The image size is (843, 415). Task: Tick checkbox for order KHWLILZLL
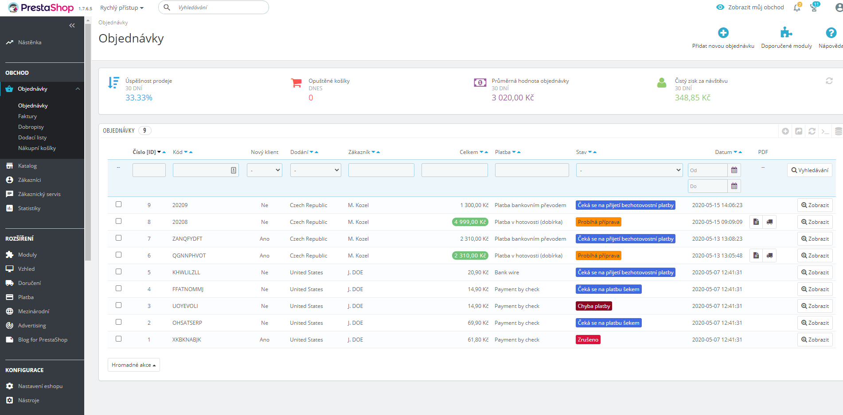point(118,272)
